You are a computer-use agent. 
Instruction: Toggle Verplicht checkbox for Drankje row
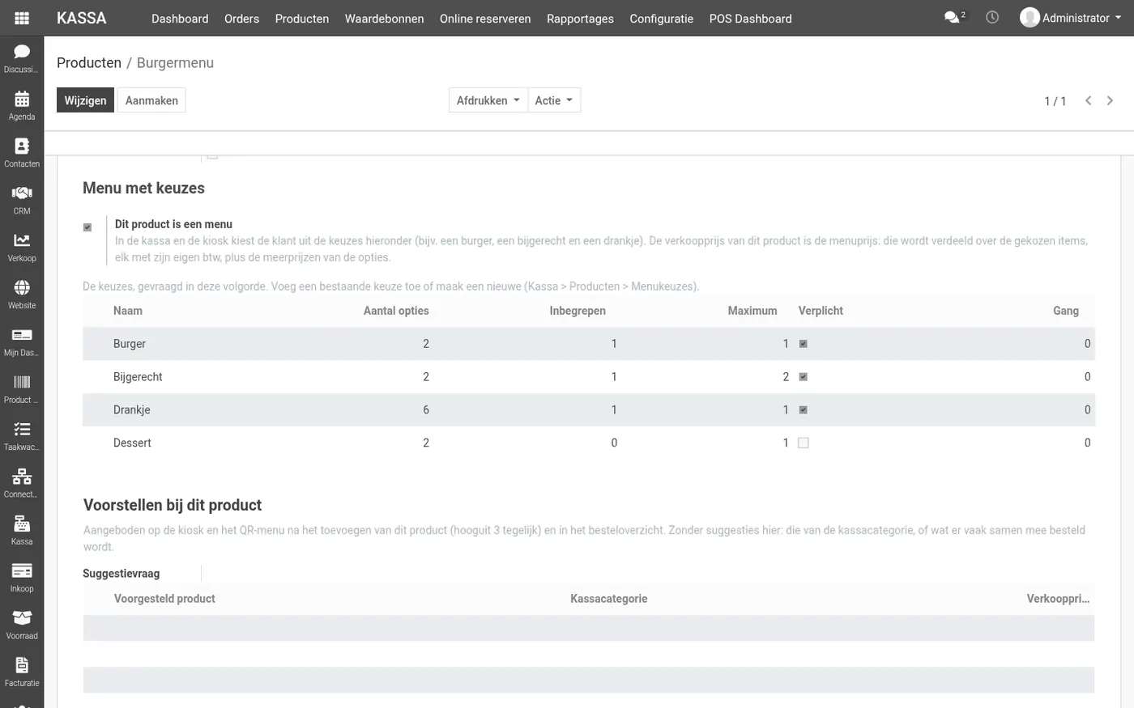804,410
